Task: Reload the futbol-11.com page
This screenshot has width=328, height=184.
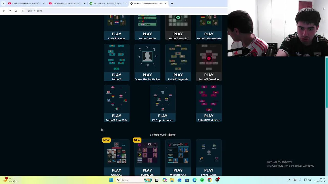Action: coord(16,11)
